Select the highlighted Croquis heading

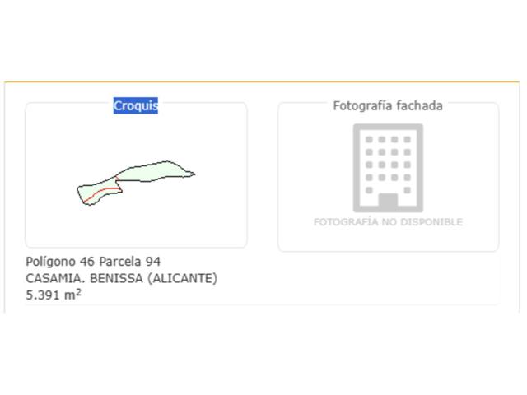pos(135,106)
